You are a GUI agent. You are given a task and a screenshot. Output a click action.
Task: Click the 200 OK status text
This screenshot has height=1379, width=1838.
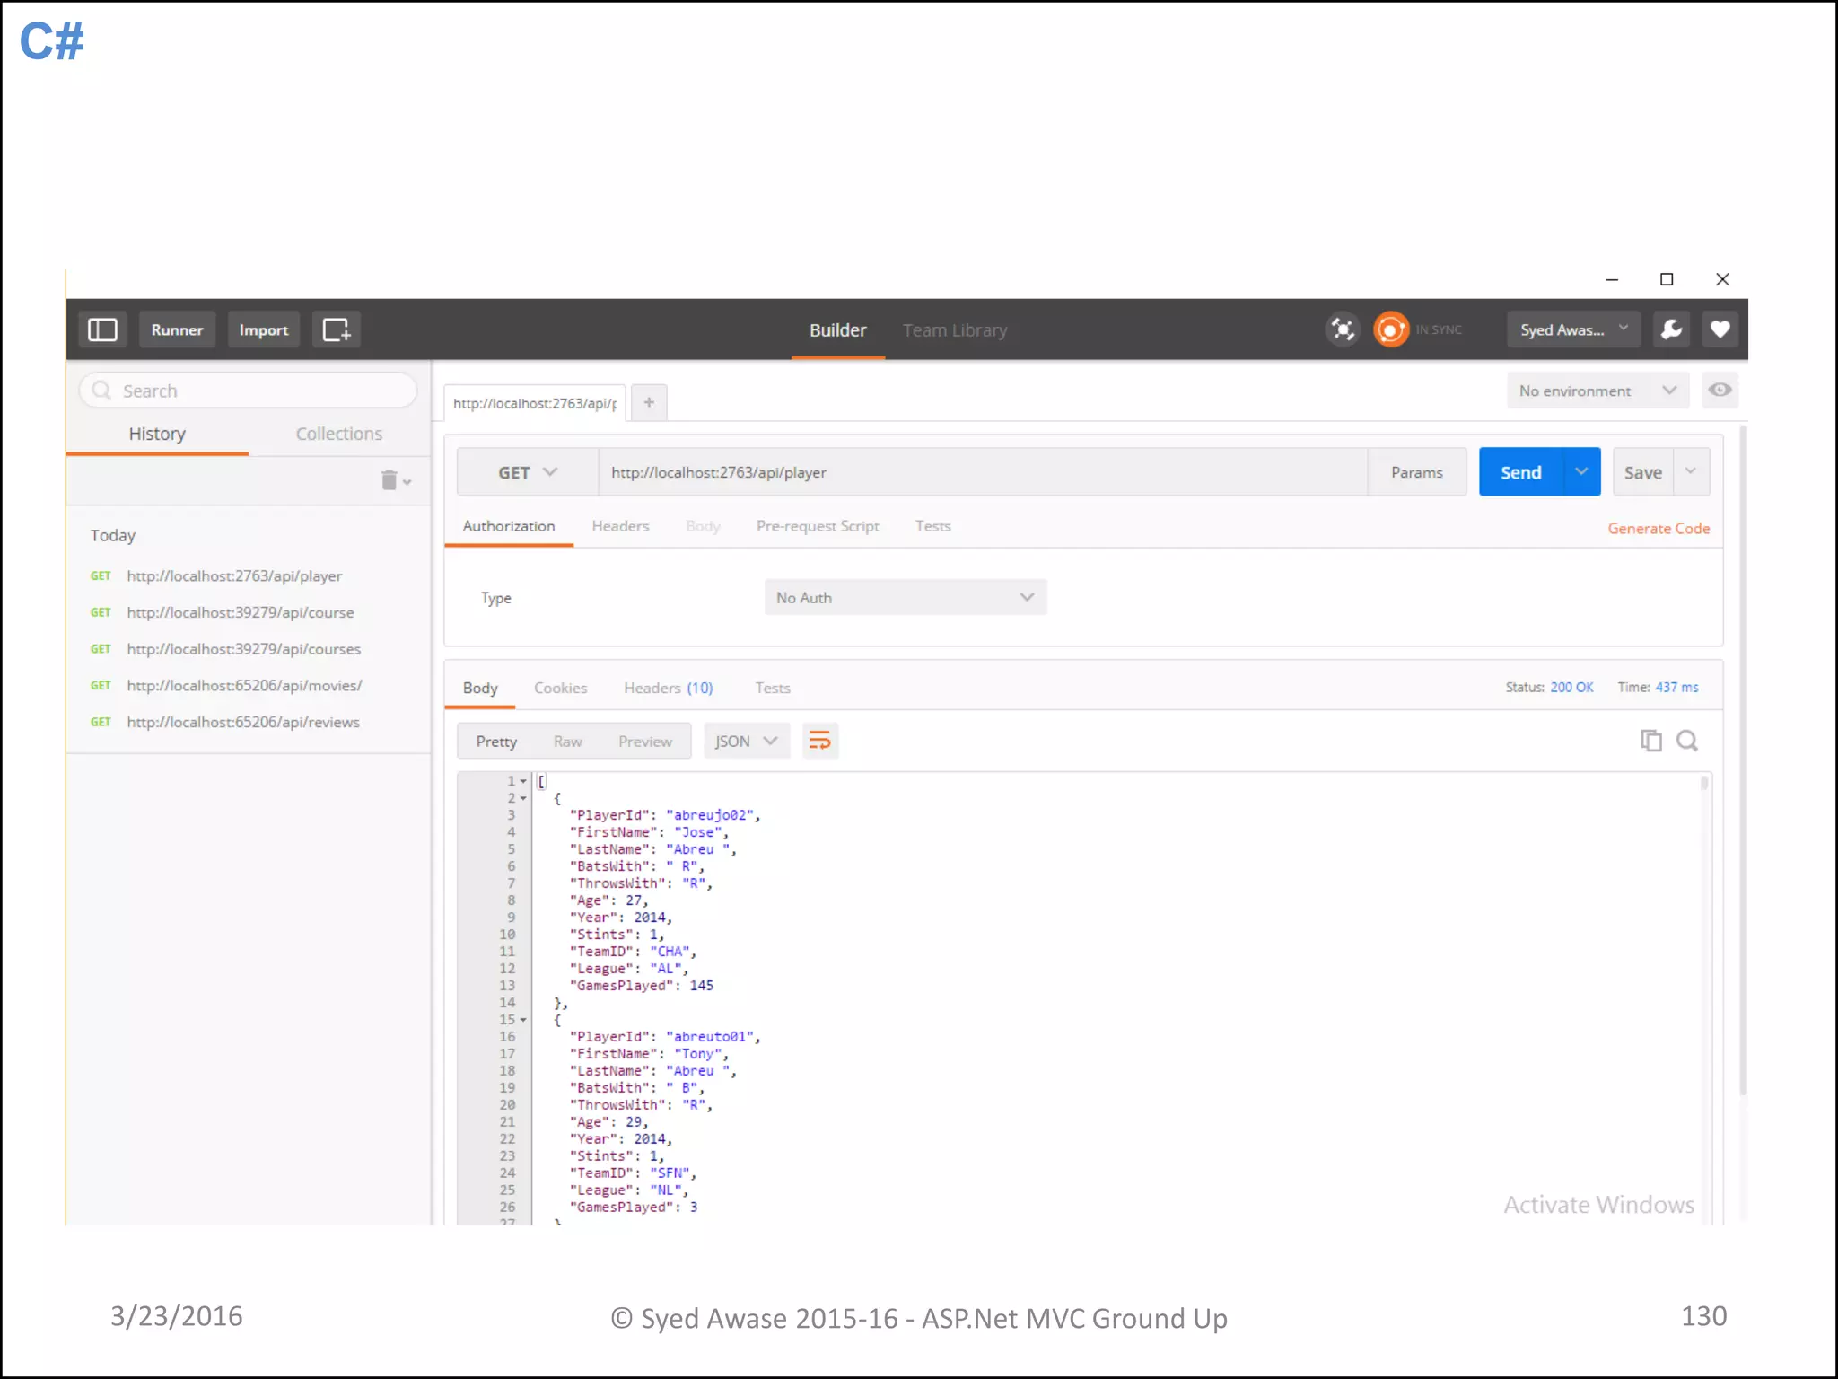pyautogui.click(x=1571, y=687)
